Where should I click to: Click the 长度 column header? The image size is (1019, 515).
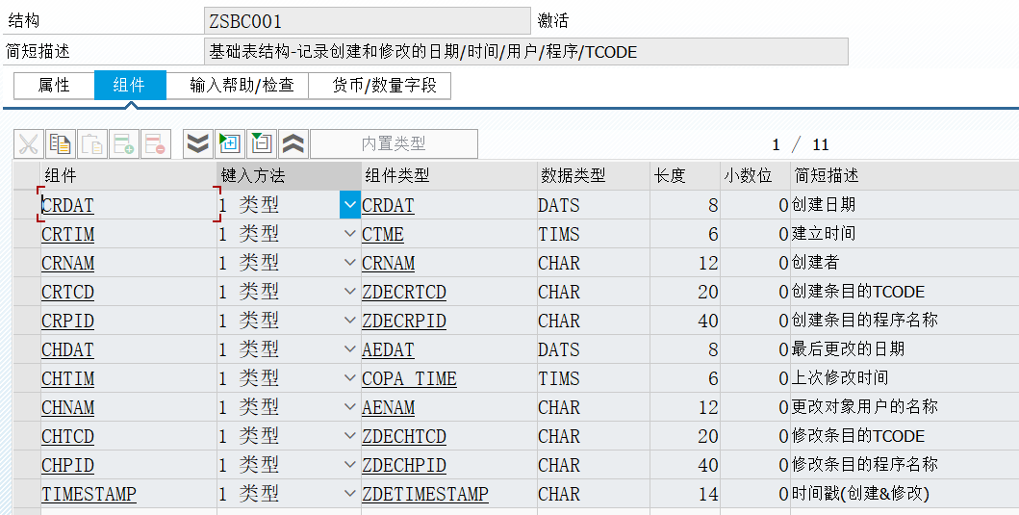pyautogui.click(x=685, y=175)
